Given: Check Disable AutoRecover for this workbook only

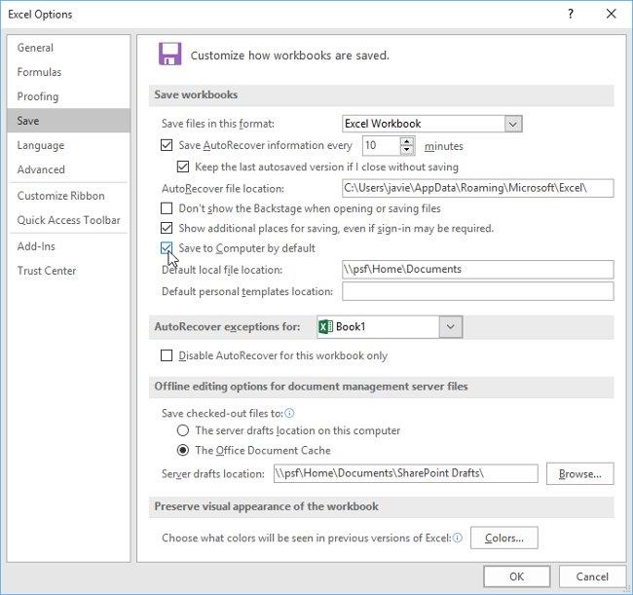Looking at the screenshot, I should tap(167, 356).
